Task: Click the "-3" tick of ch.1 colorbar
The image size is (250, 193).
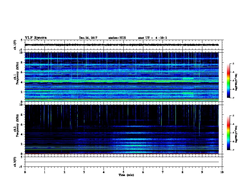Action: click(233, 64)
